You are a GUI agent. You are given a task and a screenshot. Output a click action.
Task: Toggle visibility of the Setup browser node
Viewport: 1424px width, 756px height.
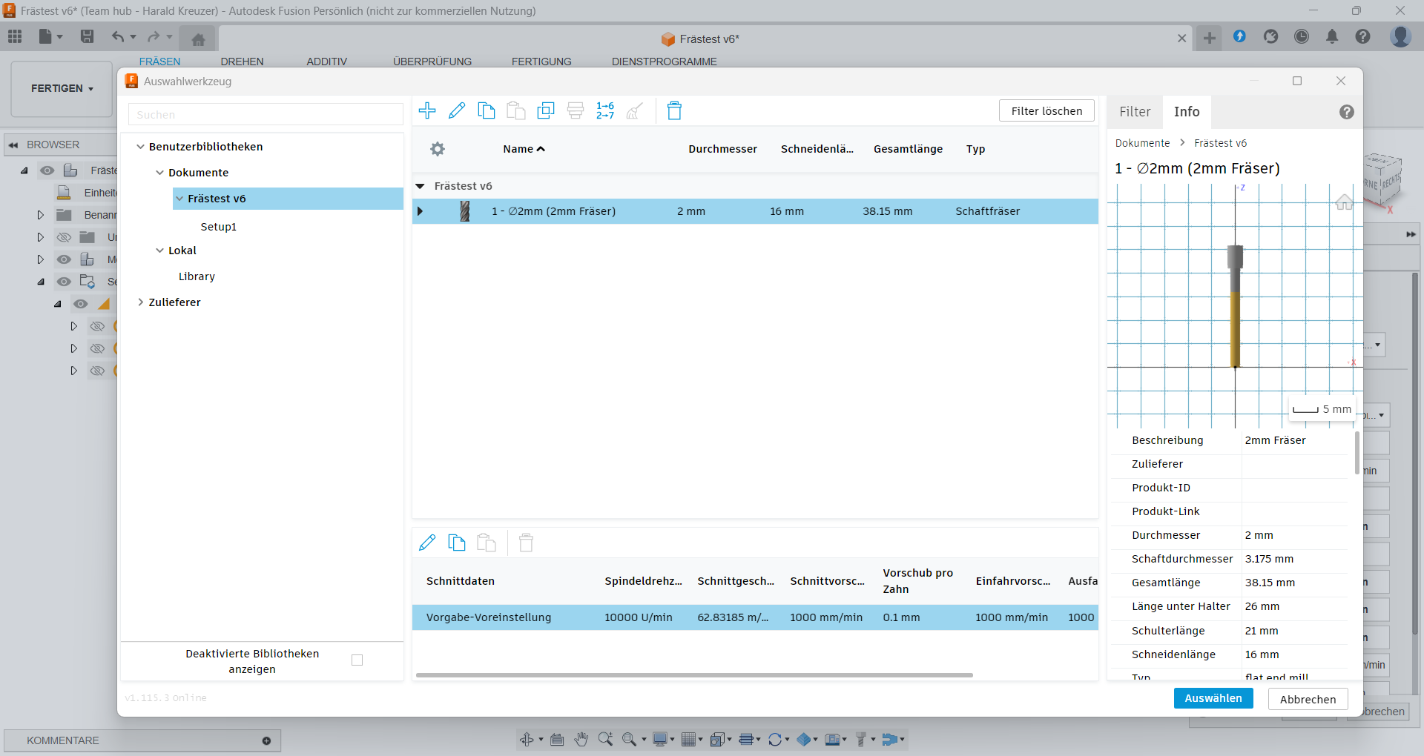65,282
